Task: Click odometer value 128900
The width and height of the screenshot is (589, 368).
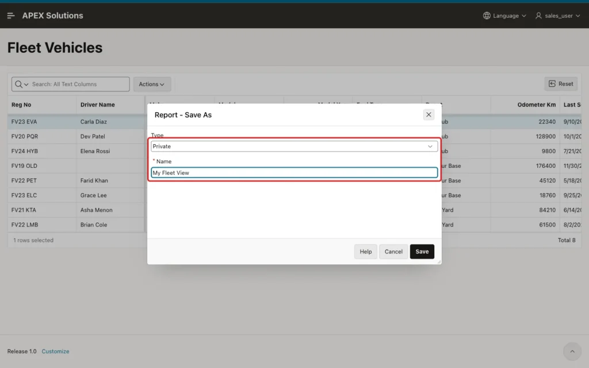Action: pos(545,136)
